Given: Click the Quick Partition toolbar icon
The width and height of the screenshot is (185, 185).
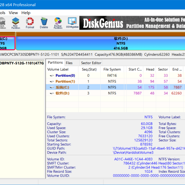Looking at the screenshot, I should tap(2, 23).
